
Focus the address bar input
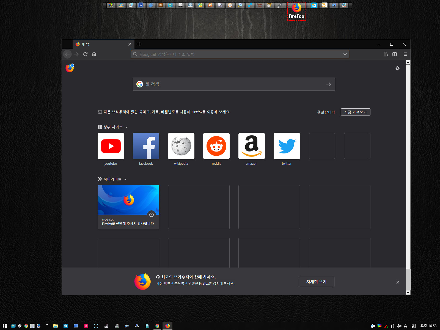tap(239, 54)
